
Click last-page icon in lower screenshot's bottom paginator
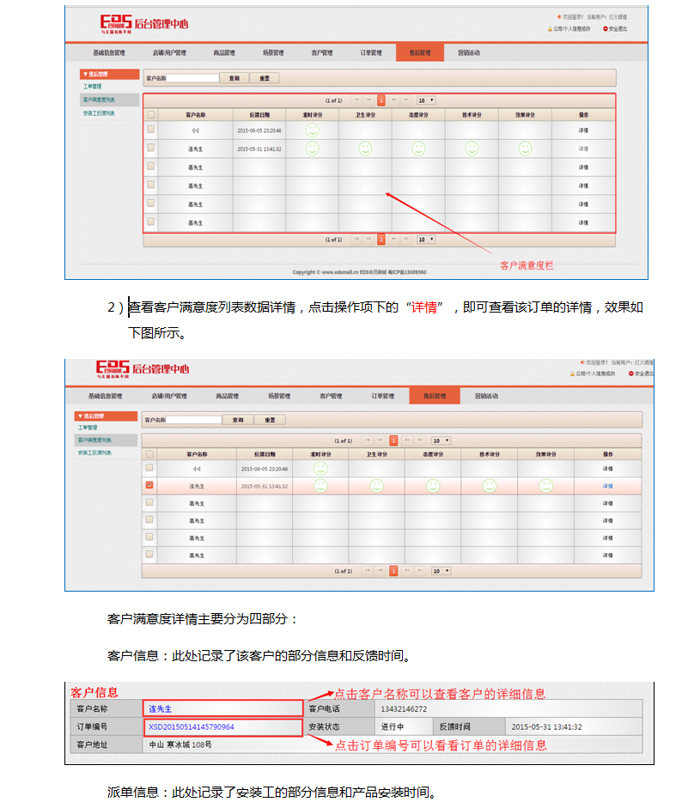[x=420, y=571]
